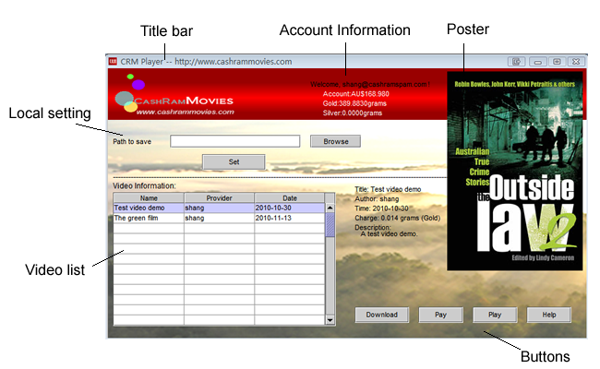Viewport: 600px width, 369px height.
Task: Select 'The green film' row
Action: 219,218
